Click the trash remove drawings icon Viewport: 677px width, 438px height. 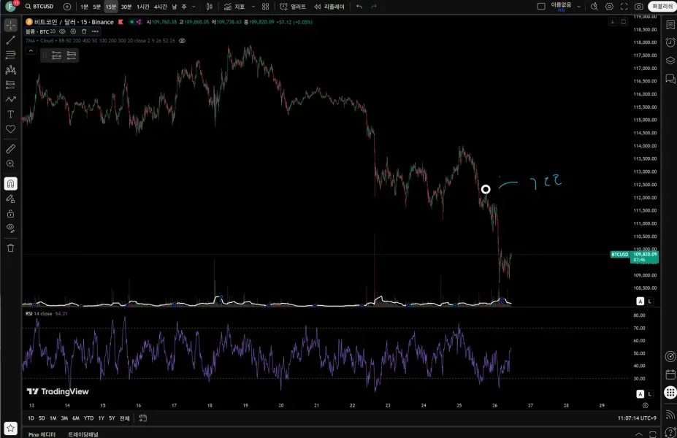point(10,248)
